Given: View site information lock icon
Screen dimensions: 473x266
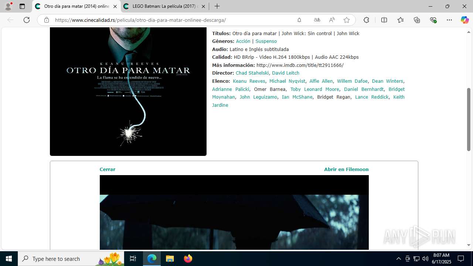Looking at the screenshot, I should pyautogui.click(x=47, y=20).
